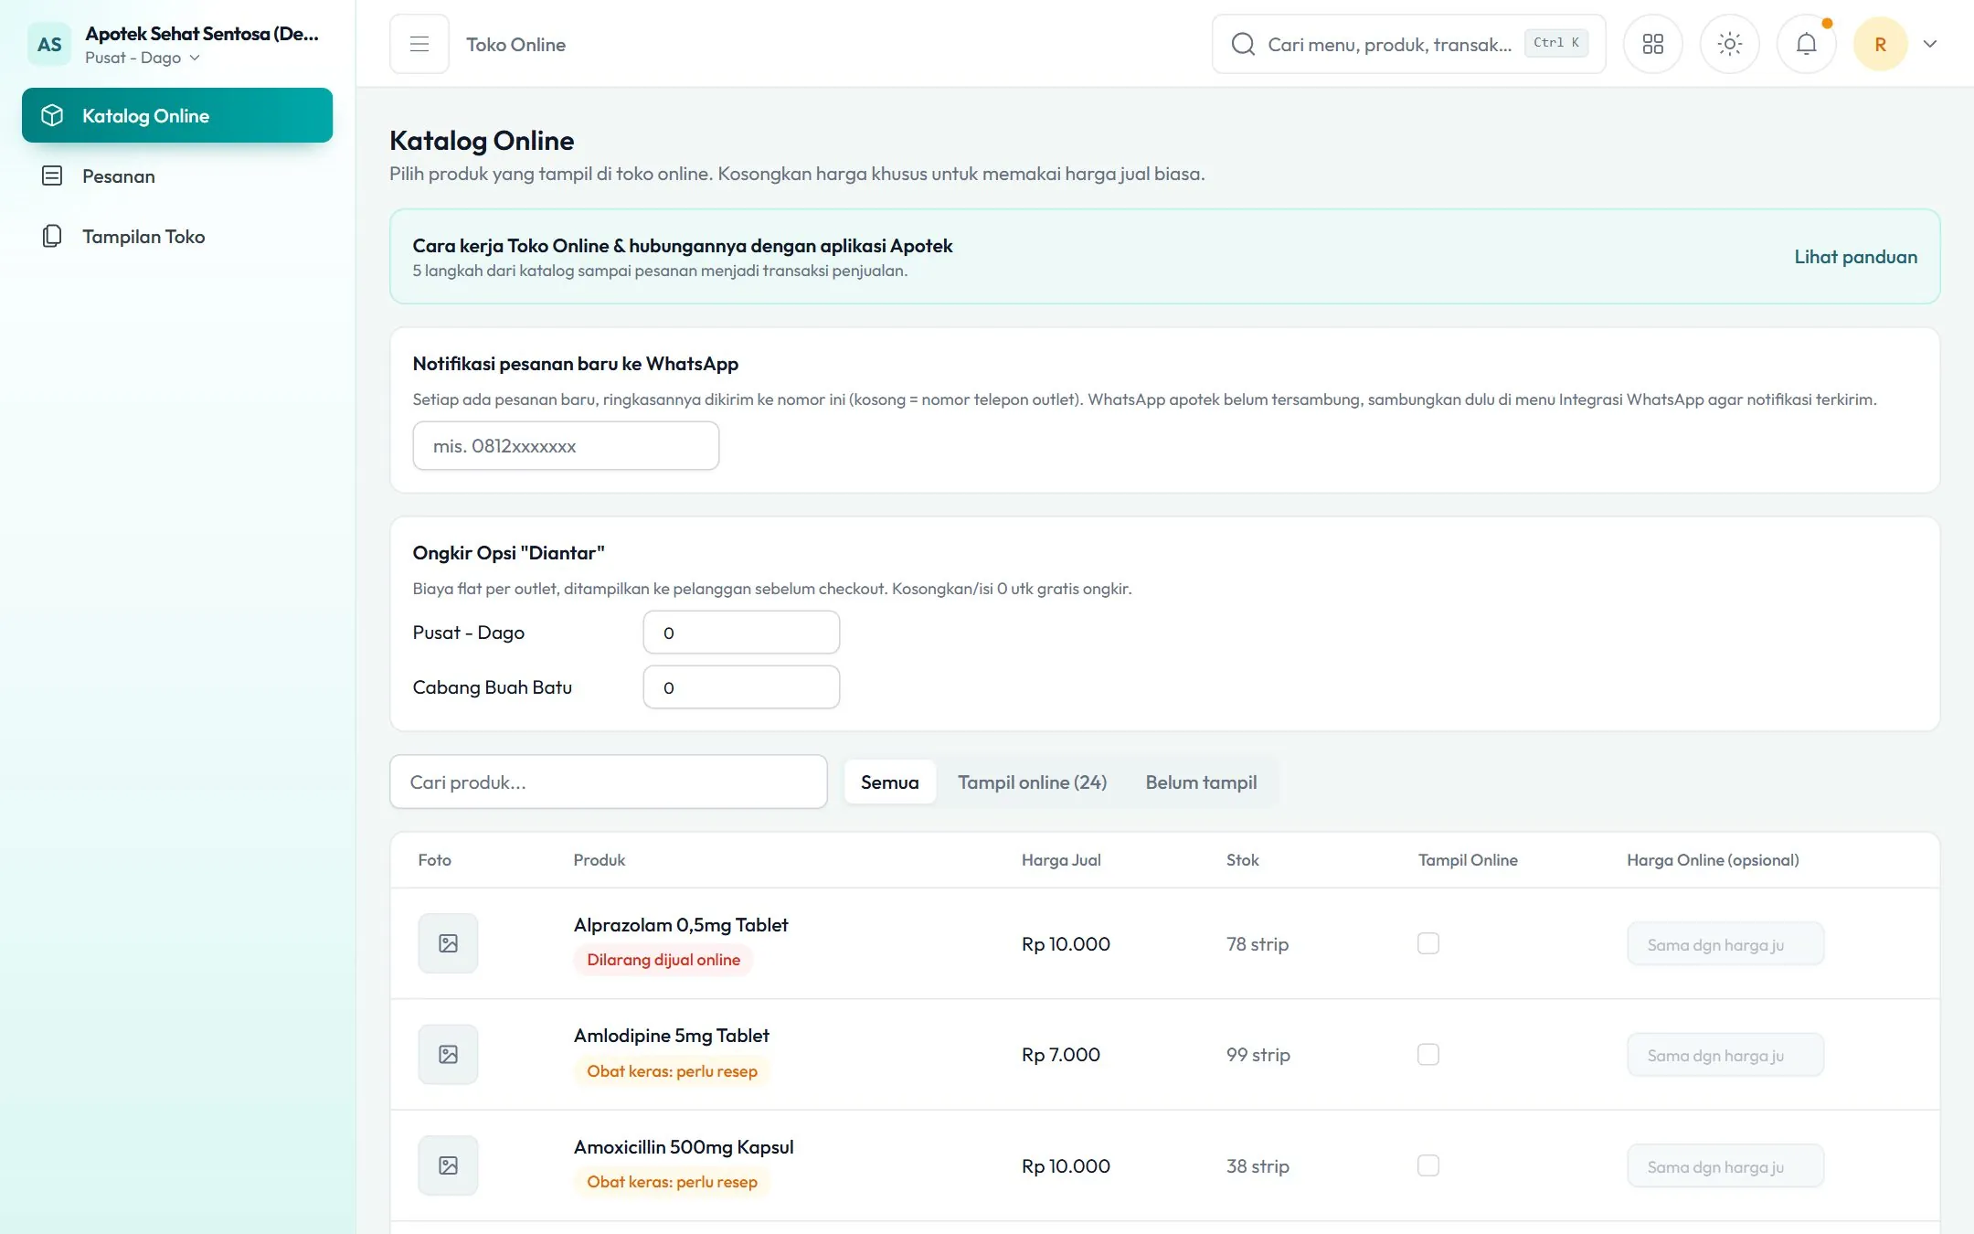Screen dimensions: 1974x1234
Task: Click Katalog Online box icon
Action: (x=52, y=115)
